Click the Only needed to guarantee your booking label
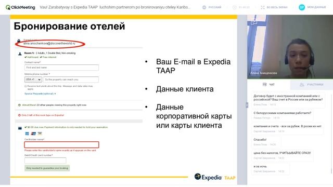This screenshot has height=187, width=333. (x=47, y=168)
